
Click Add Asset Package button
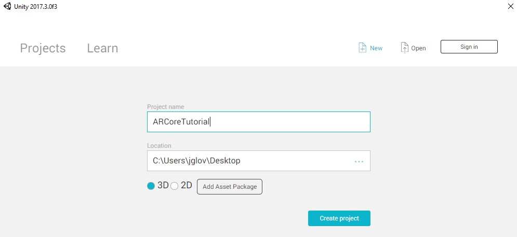pos(230,187)
